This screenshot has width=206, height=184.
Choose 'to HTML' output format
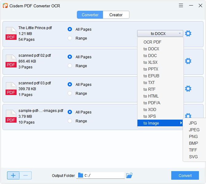pyautogui.click(x=160, y=96)
